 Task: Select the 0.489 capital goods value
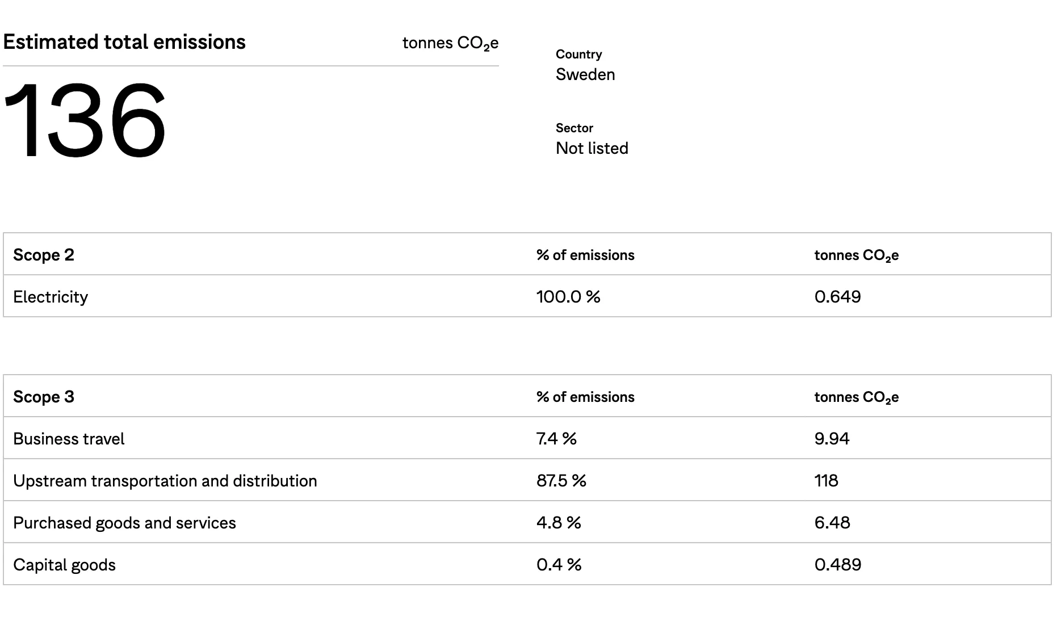(x=837, y=565)
